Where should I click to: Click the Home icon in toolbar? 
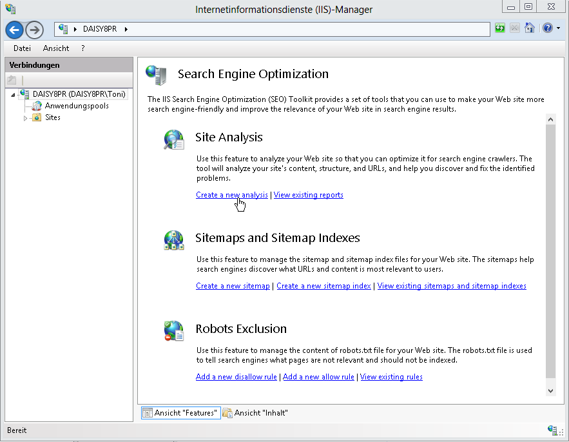coord(529,28)
